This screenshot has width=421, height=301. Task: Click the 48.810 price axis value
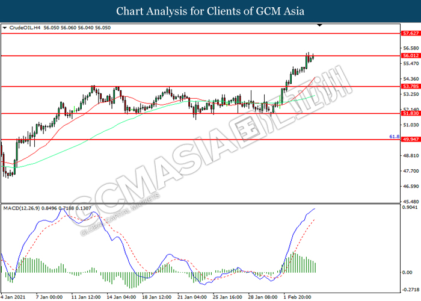pyautogui.click(x=411, y=155)
